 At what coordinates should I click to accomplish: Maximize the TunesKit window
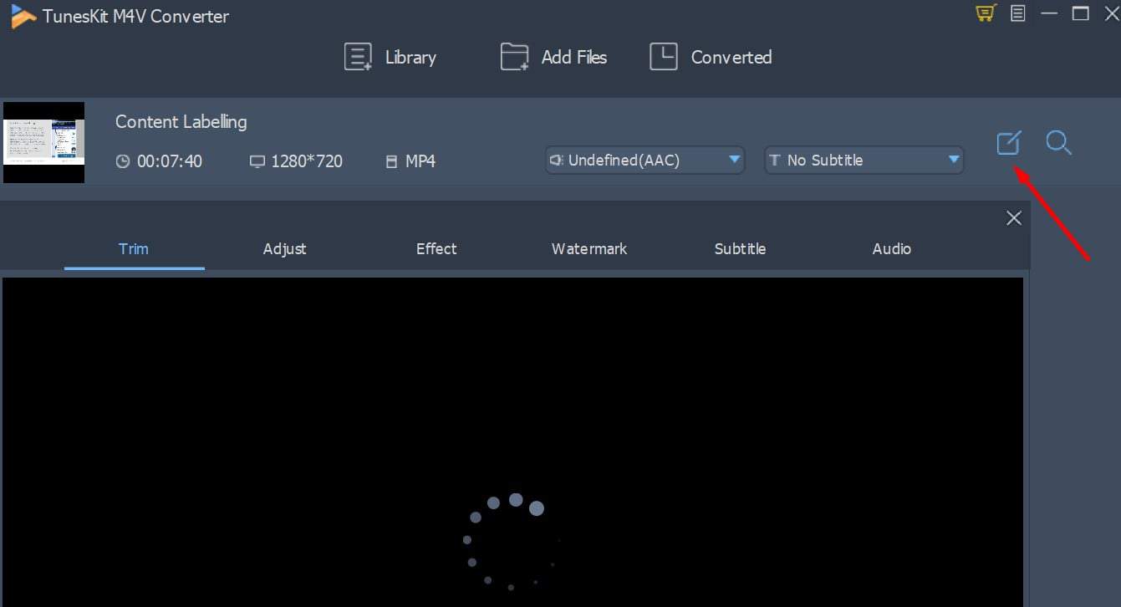(1081, 13)
